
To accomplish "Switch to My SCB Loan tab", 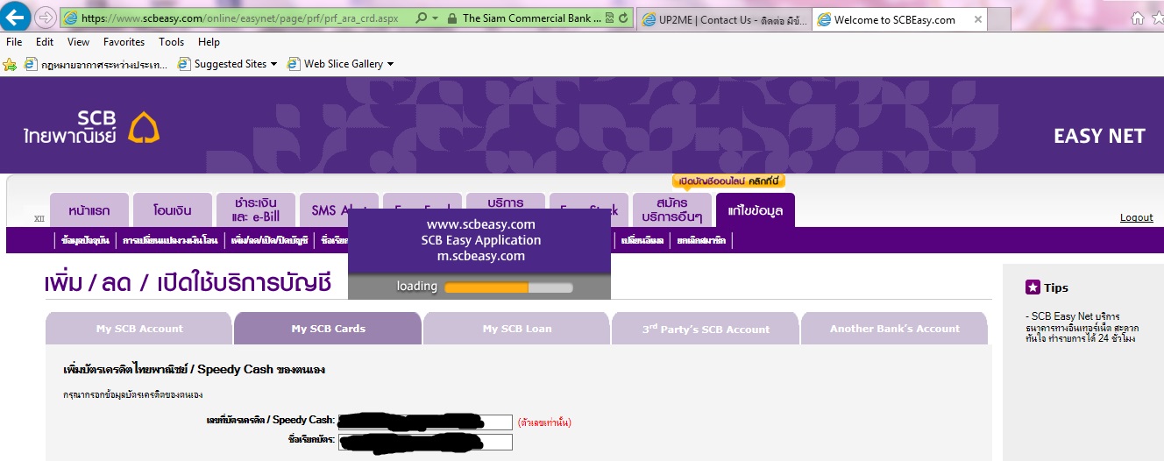I will click(517, 329).
